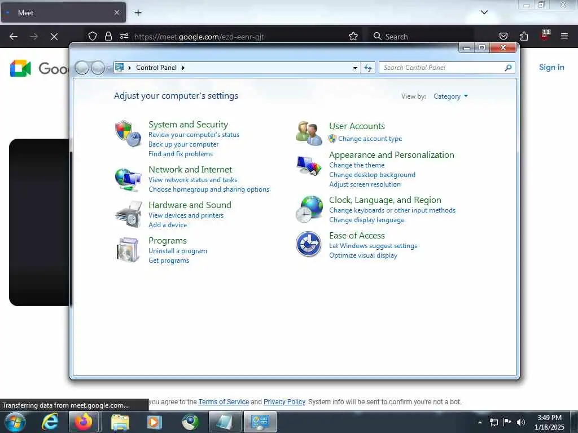Viewport: 578px width, 433px height.
Task: Open the View by Category dropdown
Action: pyautogui.click(x=450, y=96)
